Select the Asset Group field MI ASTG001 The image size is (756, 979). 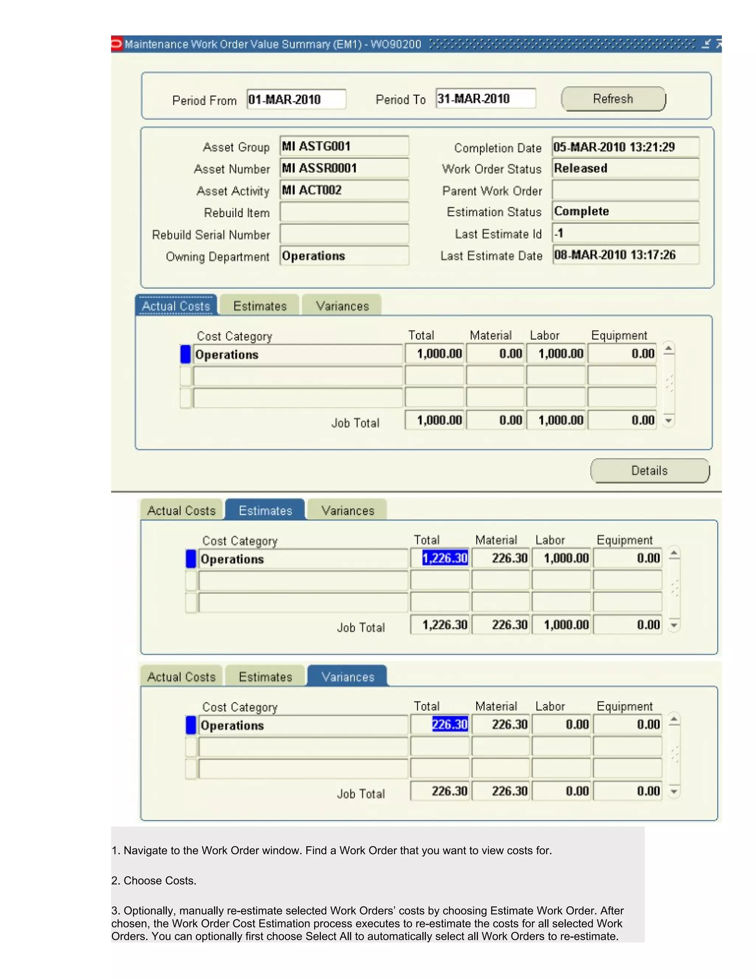click(344, 146)
